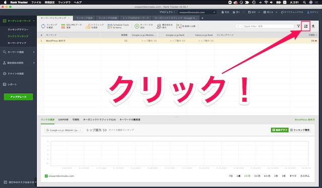322x188 pixels.
Task: Select the 2週 time range
Action: pos(238,176)
